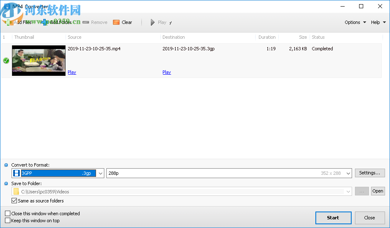Screen dimensions: 390x228
Task: Click the Help dropdown arrow
Action: tap(384, 22)
